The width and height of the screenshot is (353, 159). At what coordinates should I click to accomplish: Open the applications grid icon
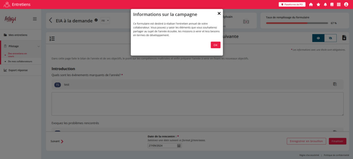339,4
